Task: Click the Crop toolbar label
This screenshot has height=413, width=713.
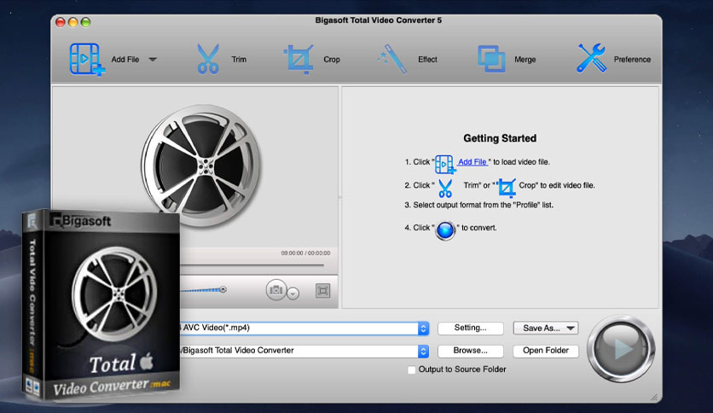Action: (332, 60)
